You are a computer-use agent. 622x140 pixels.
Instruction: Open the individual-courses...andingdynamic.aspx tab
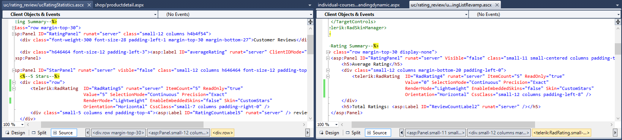(358, 5)
